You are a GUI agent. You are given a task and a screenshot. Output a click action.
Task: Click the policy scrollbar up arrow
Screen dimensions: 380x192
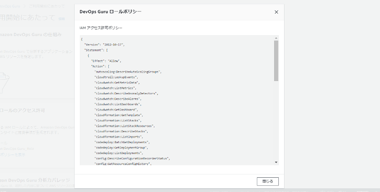click(276, 38)
